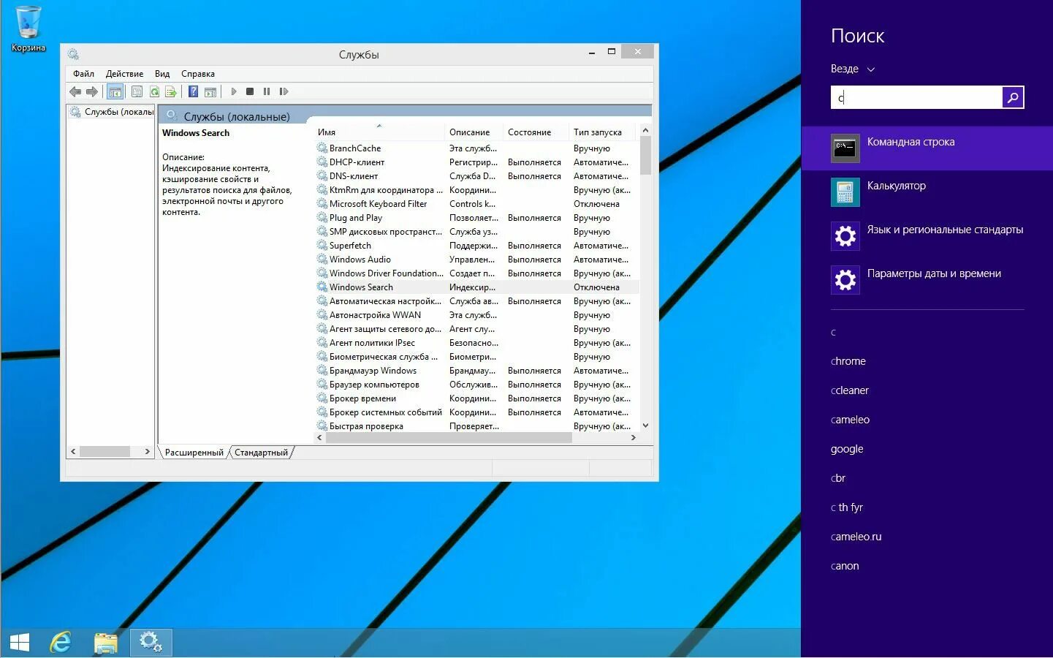This screenshot has width=1053, height=658.
Task: Select the Windows Search service row
Action: tap(476, 287)
